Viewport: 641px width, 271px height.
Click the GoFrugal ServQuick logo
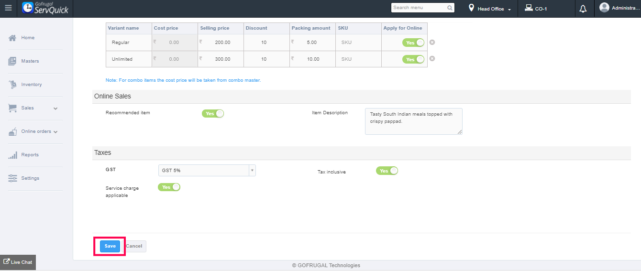45,8
